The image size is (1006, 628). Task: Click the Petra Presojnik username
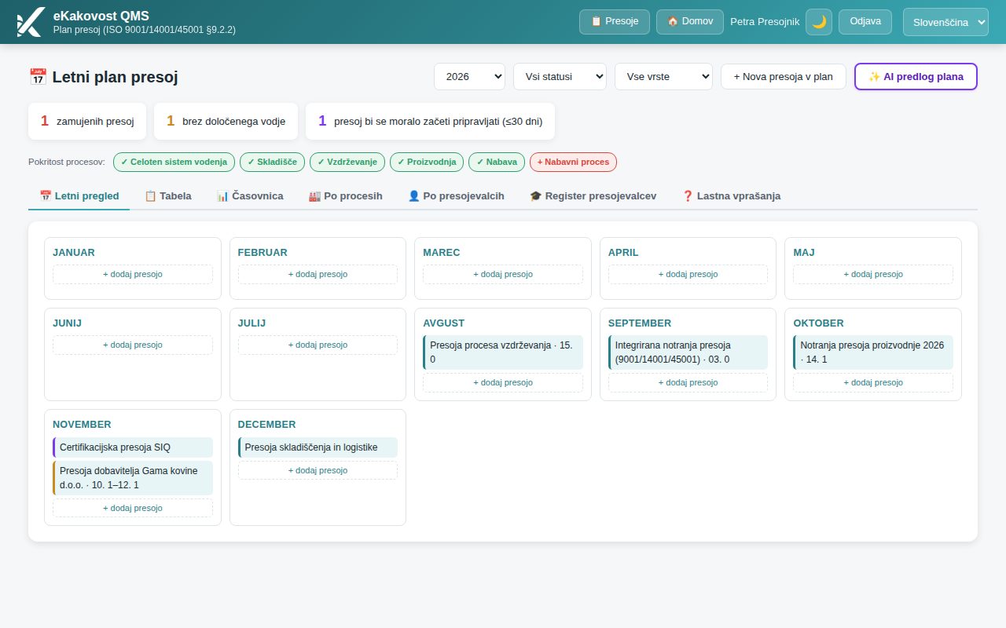pos(765,22)
